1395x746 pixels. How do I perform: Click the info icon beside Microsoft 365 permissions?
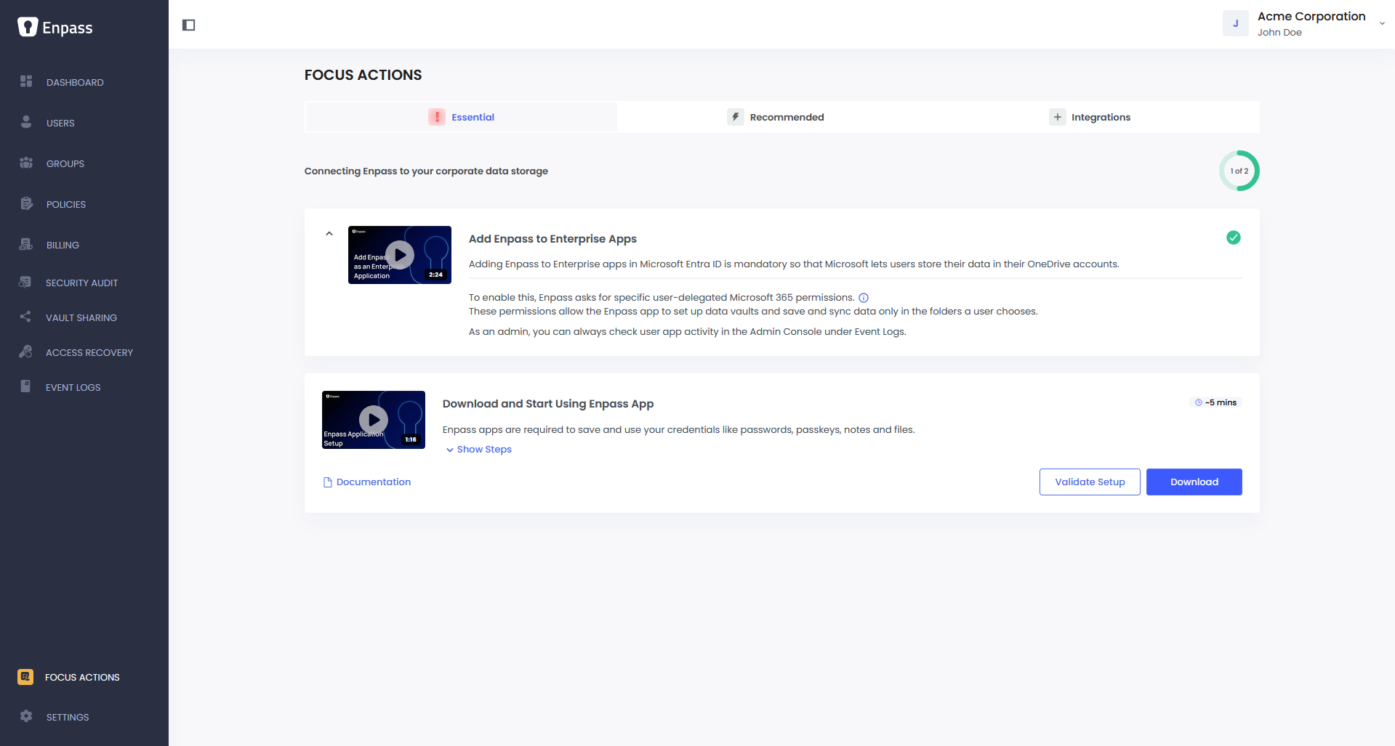(x=864, y=298)
